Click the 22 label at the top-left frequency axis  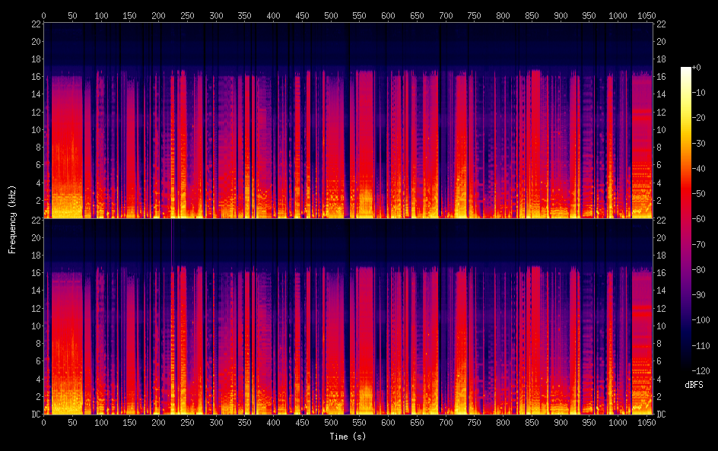(x=35, y=24)
